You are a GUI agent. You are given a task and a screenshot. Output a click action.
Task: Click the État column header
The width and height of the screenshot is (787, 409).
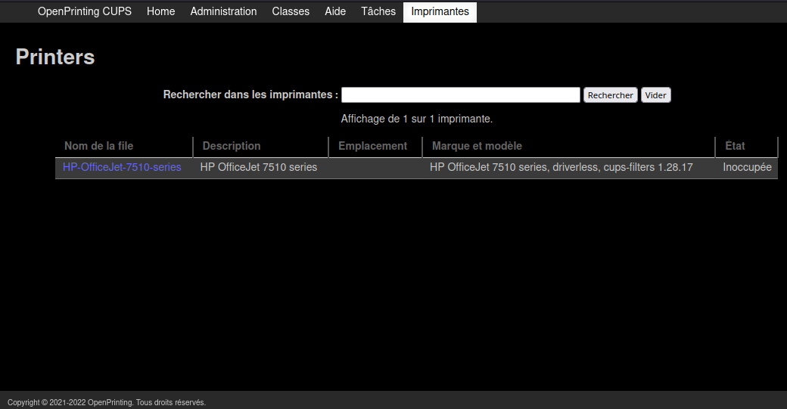click(x=735, y=146)
